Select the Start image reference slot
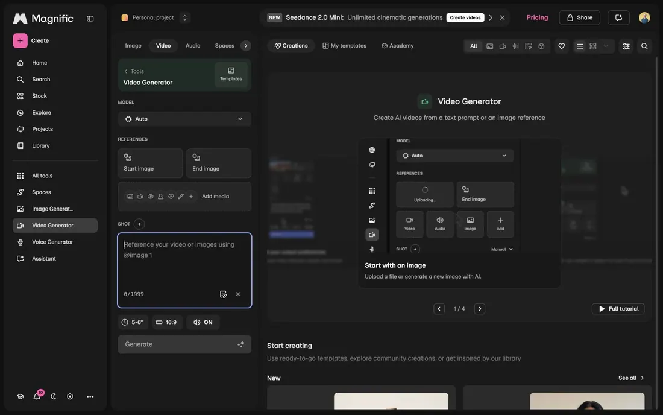This screenshot has height=415, width=663. tap(150, 163)
